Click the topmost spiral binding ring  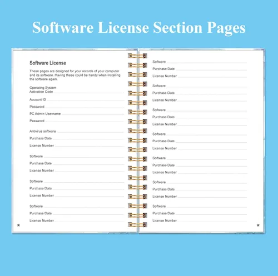pos(137,56)
